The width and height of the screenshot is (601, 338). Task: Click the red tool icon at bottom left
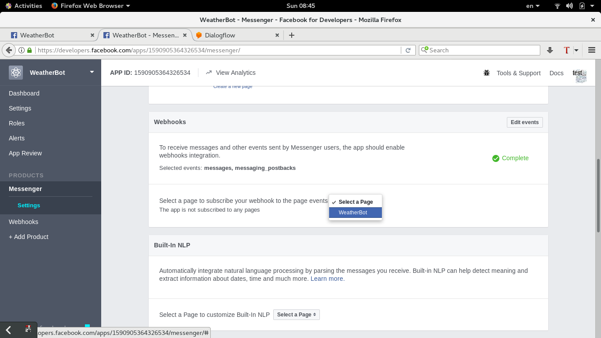(28, 329)
